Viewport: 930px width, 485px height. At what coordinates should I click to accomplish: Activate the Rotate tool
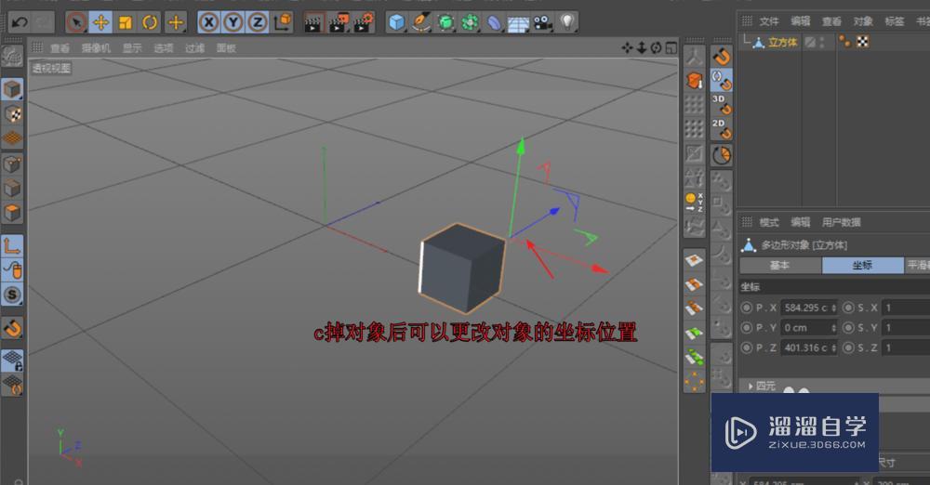click(150, 22)
